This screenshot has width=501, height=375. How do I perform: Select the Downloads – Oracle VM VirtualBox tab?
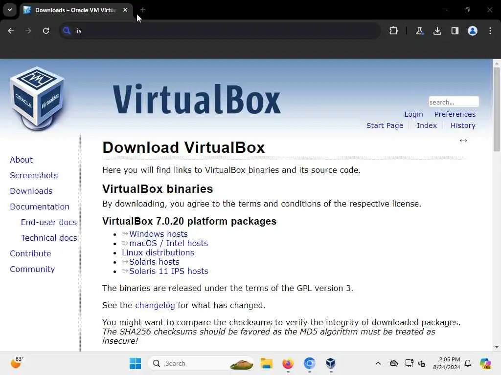pos(76,10)
